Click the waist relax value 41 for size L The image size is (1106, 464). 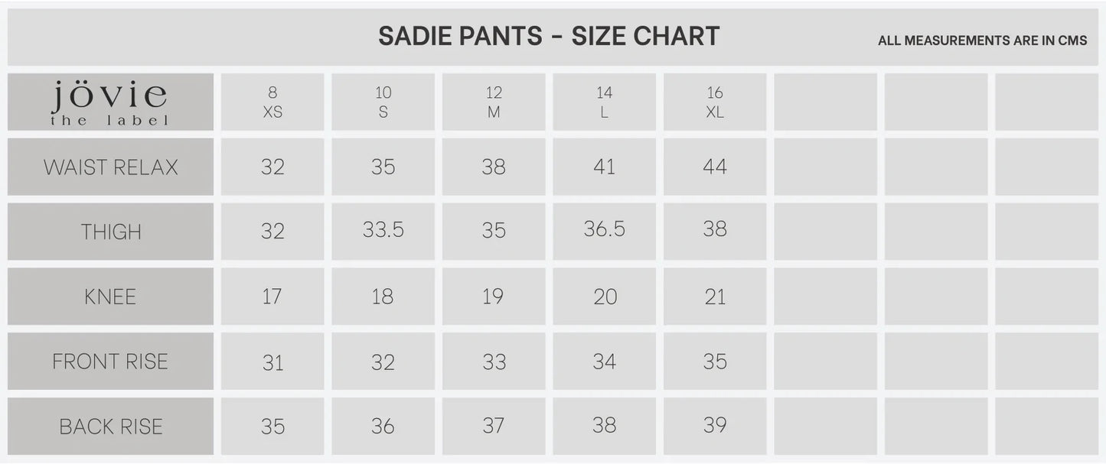[x=604, y=167]
